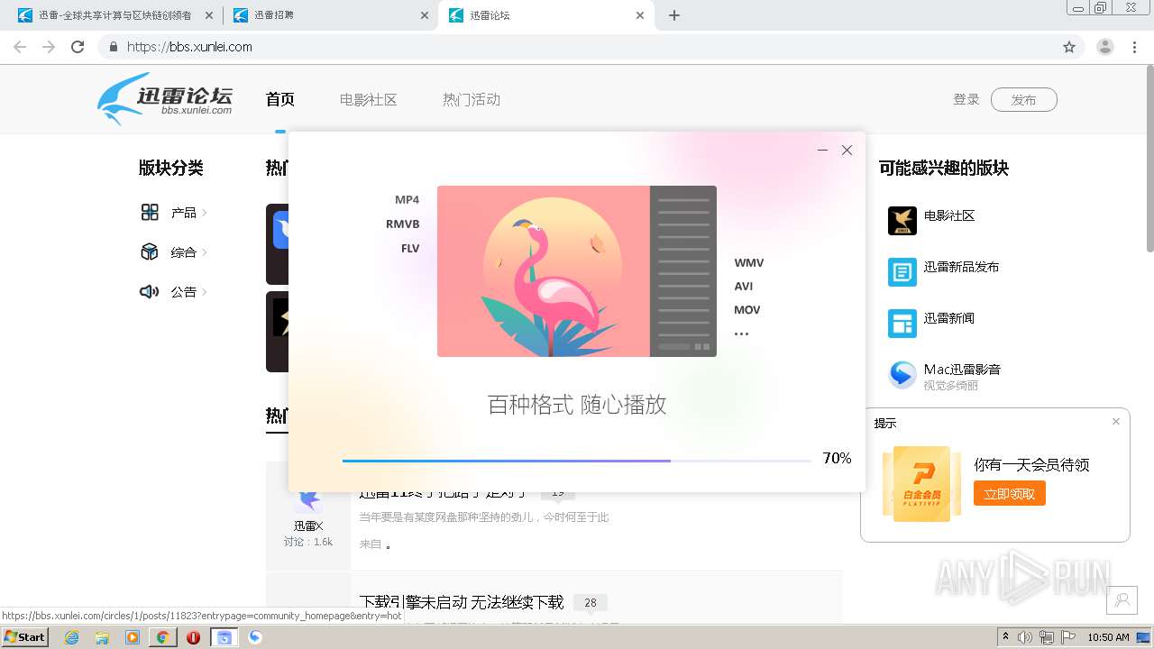Click the 可能感兴趣的版块 heading
1154x649 pixels.
[944, 168]
